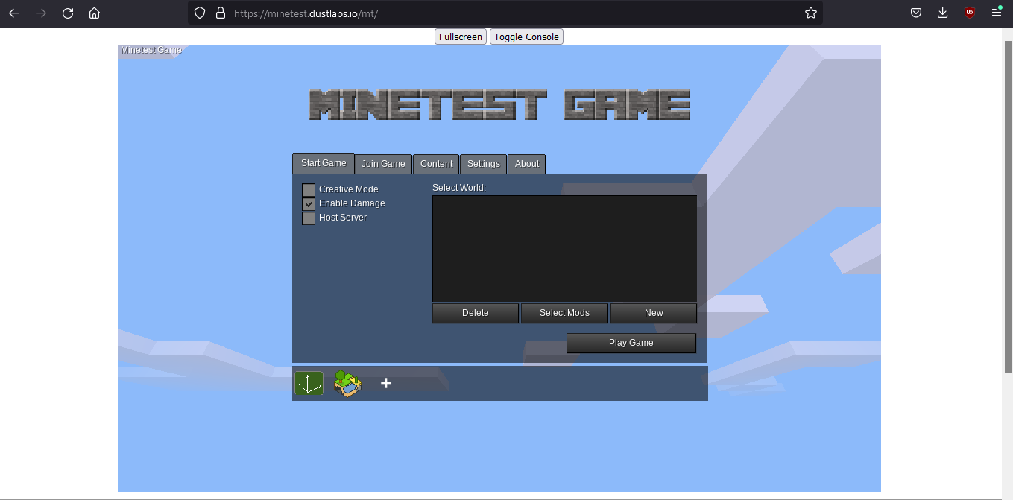1013x500 pixels.
Task: Click New to create a world
Action: pos(653,313)
